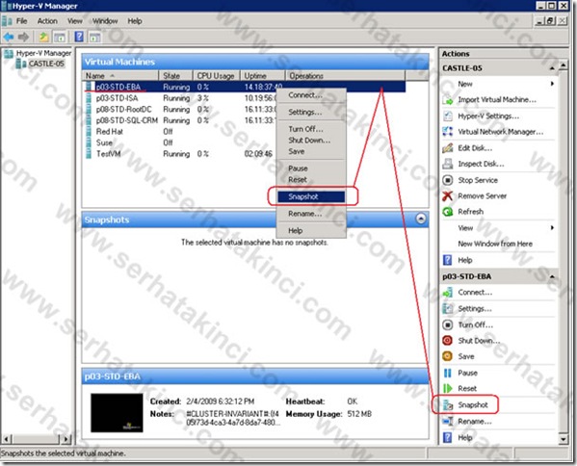This screenshot has height=466, width=577.
Task: Open the View menu in menu bar
Action: 75,21
